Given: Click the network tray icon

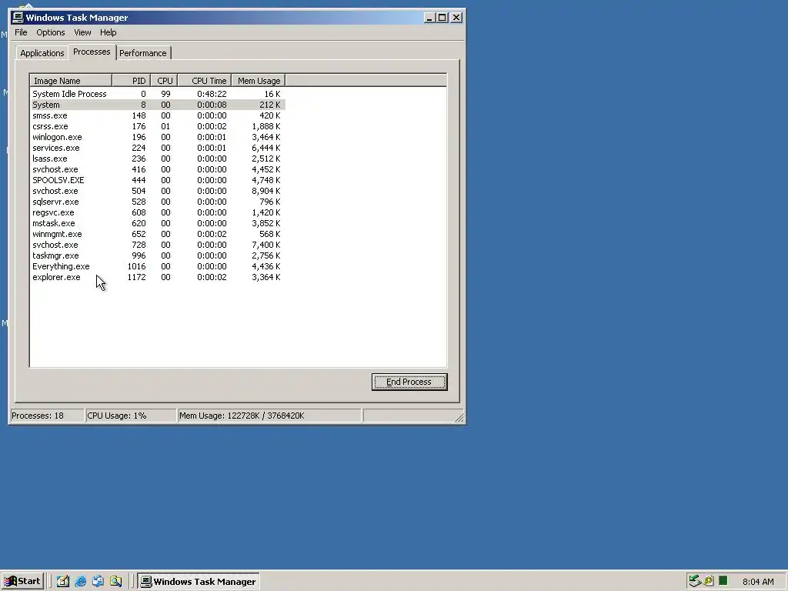Looking at the screenshot, I should pyautogui.click(x=695, y=581).
